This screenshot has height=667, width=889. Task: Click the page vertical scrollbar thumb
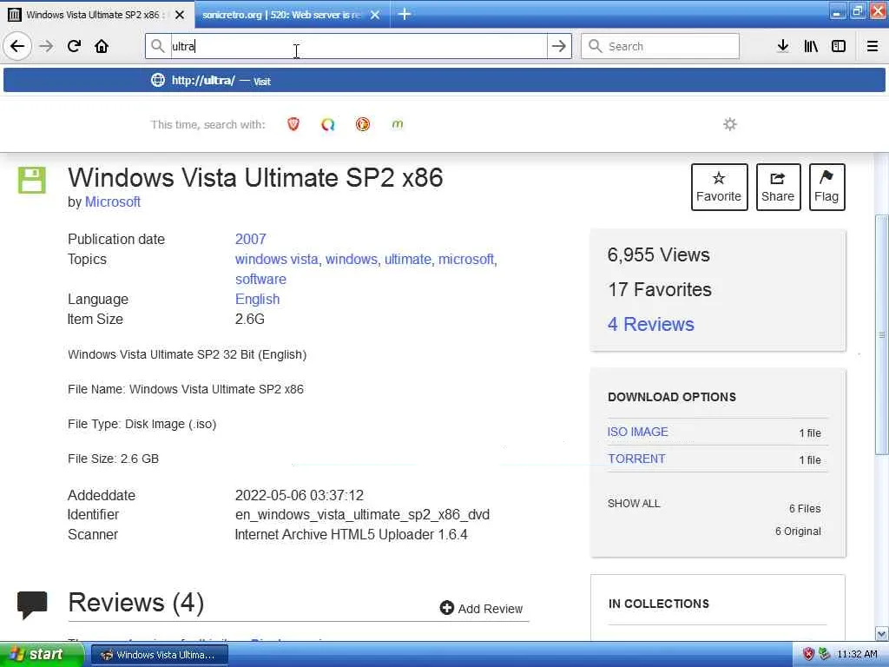point(882,334)
